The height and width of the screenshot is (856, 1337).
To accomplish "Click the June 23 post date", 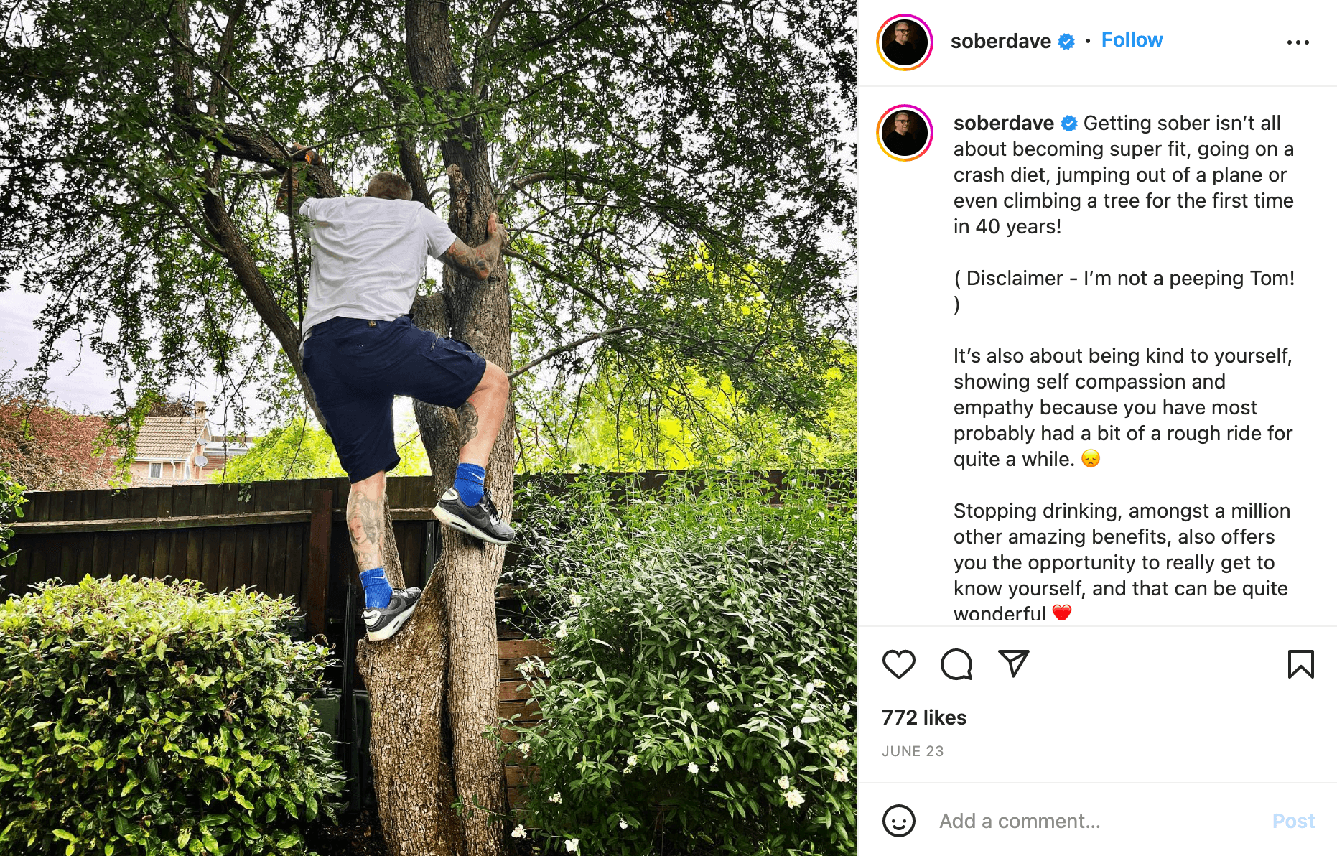I will pyautogui.click(x=913, y=751).
